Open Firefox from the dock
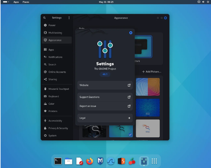The image size is (211, 168). (x=90, y=161)
